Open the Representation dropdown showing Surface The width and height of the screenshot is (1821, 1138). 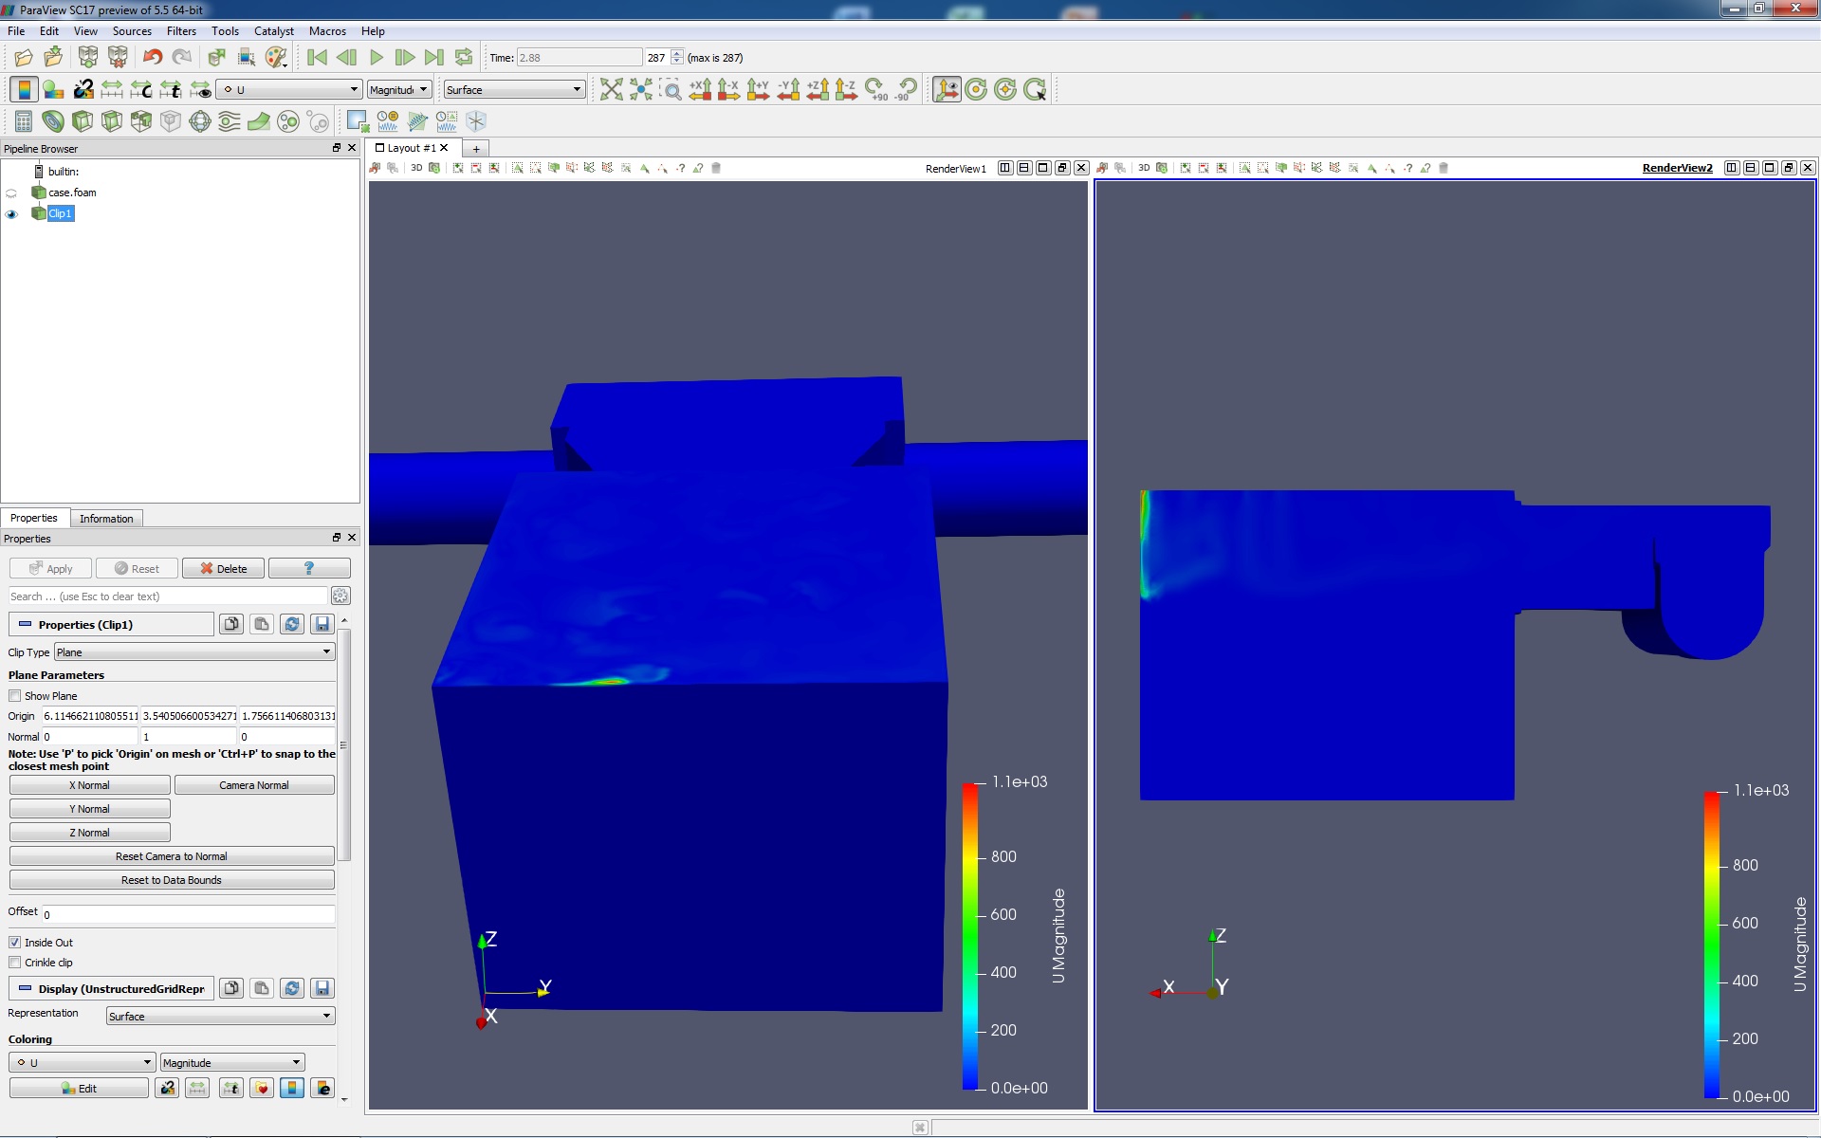click(219, 1016)
